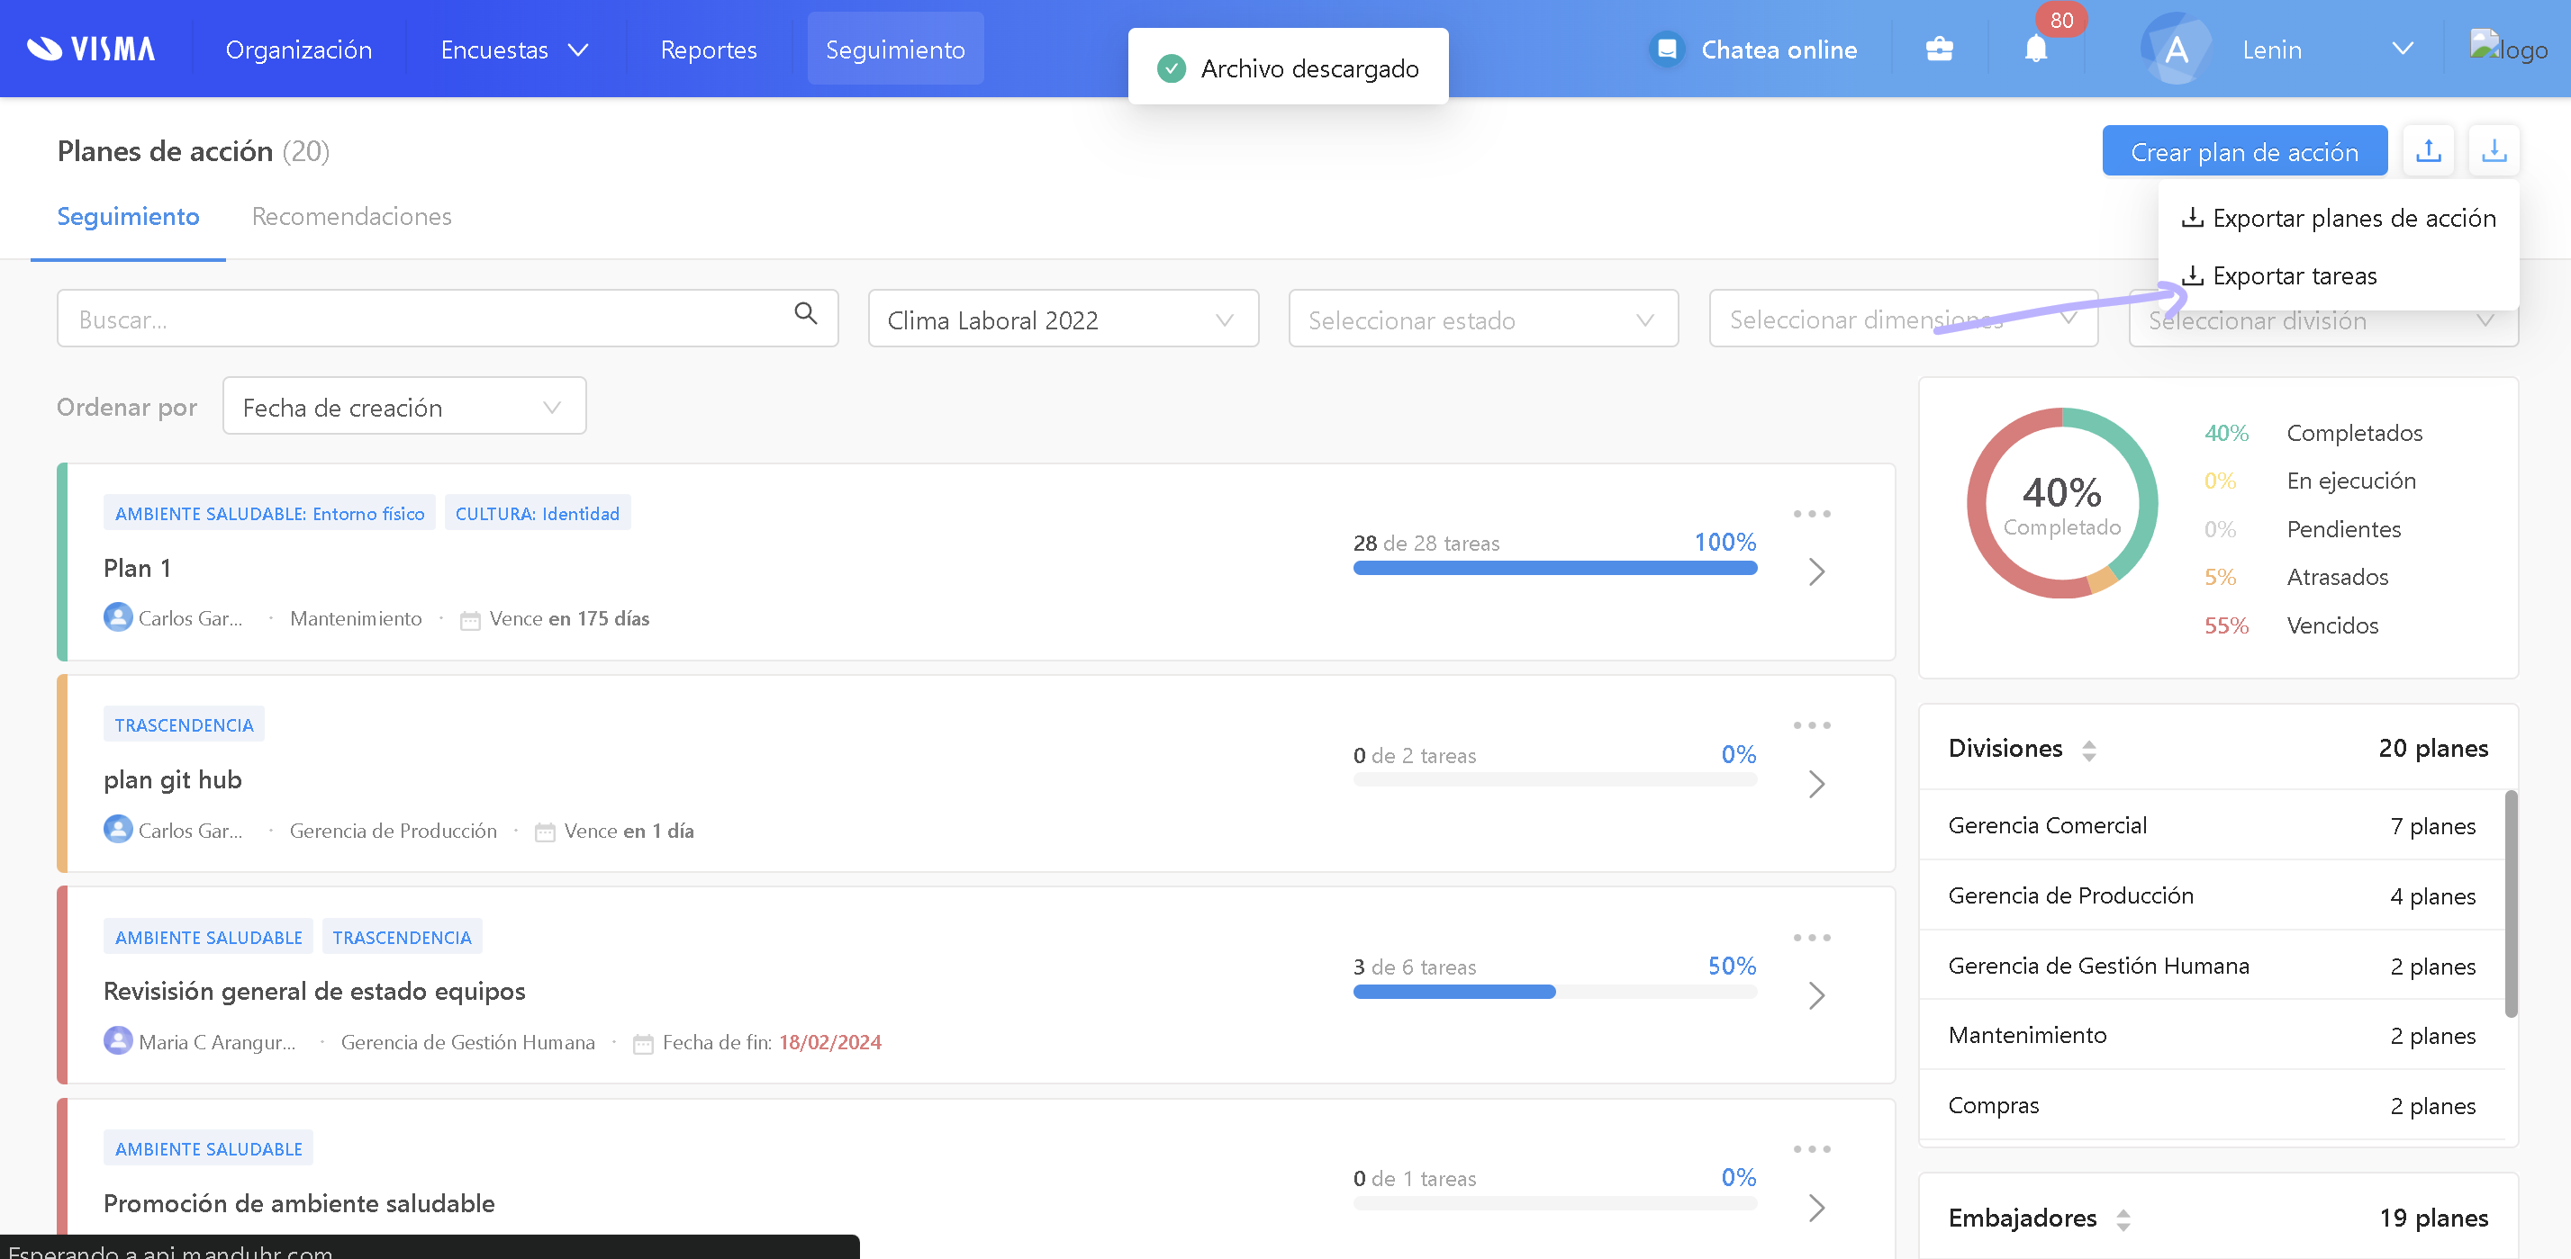This screenshot has height=1259, width=2571.
Task: Click the download export icon button
Action: coord(2494,150)
